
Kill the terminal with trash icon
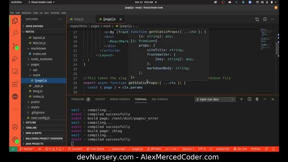coord(257,99)
